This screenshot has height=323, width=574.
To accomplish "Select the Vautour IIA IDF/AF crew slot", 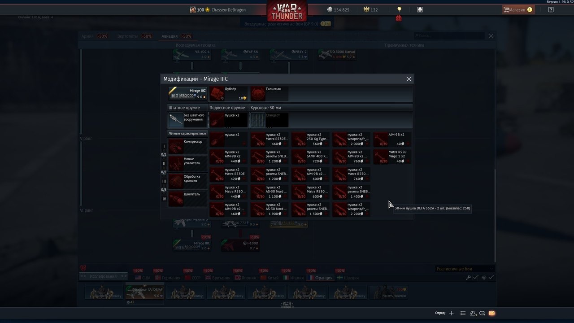I will (144, 292).
